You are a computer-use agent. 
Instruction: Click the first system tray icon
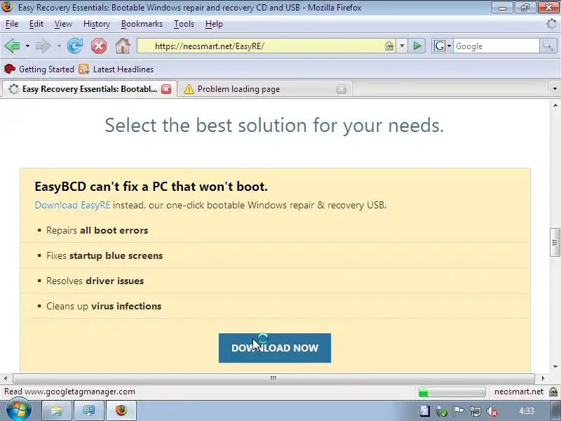[x=425, y=411]
